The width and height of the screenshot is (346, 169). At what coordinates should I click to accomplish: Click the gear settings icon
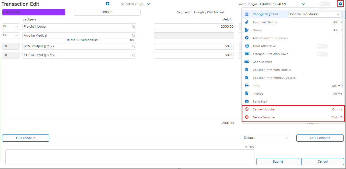(x=340, y=4)
